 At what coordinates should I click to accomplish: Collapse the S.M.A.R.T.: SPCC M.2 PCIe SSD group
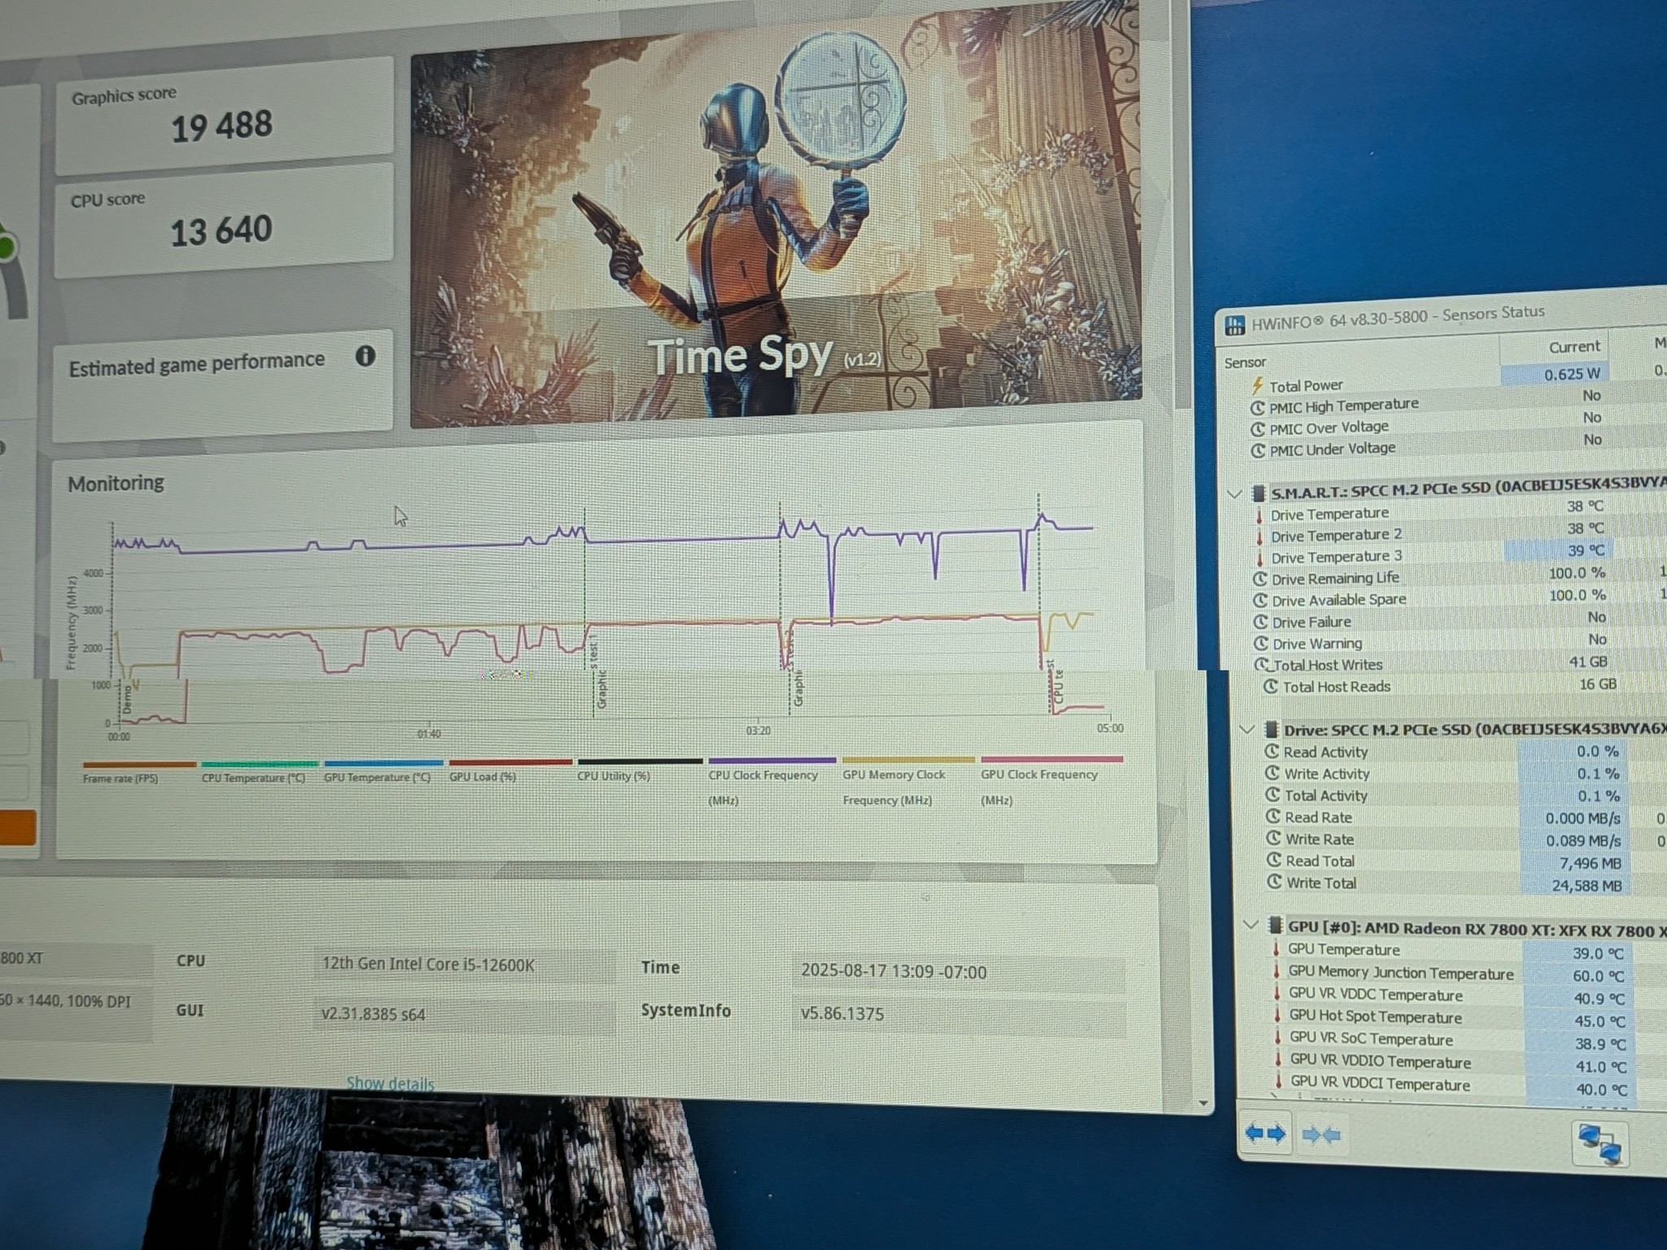[1234, 494]
